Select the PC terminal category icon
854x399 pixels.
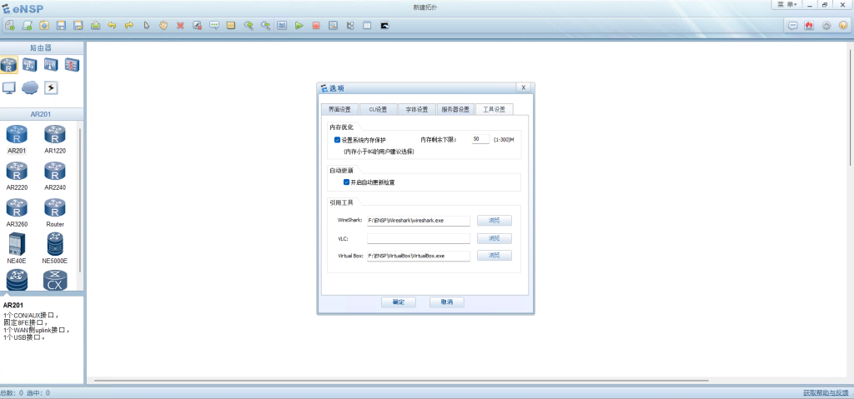tap(9, 87)
